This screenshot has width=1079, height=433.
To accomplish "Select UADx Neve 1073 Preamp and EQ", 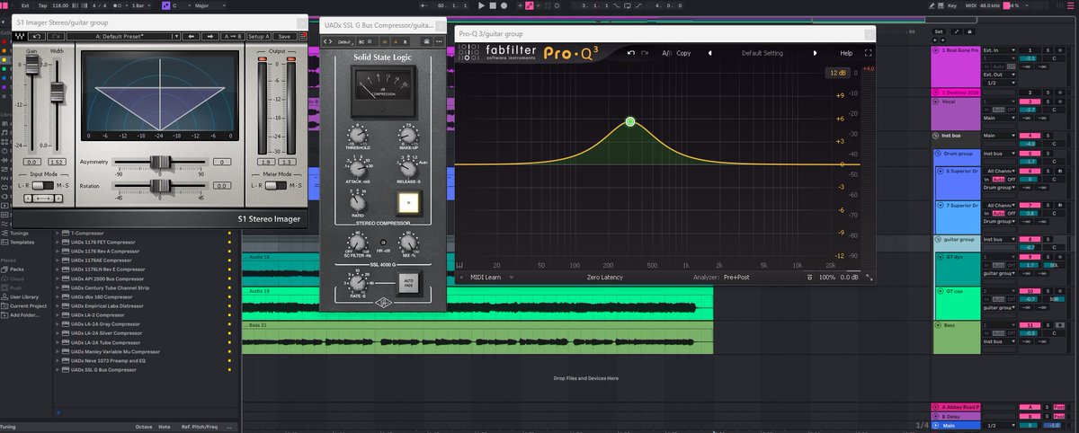I will 110,360.
